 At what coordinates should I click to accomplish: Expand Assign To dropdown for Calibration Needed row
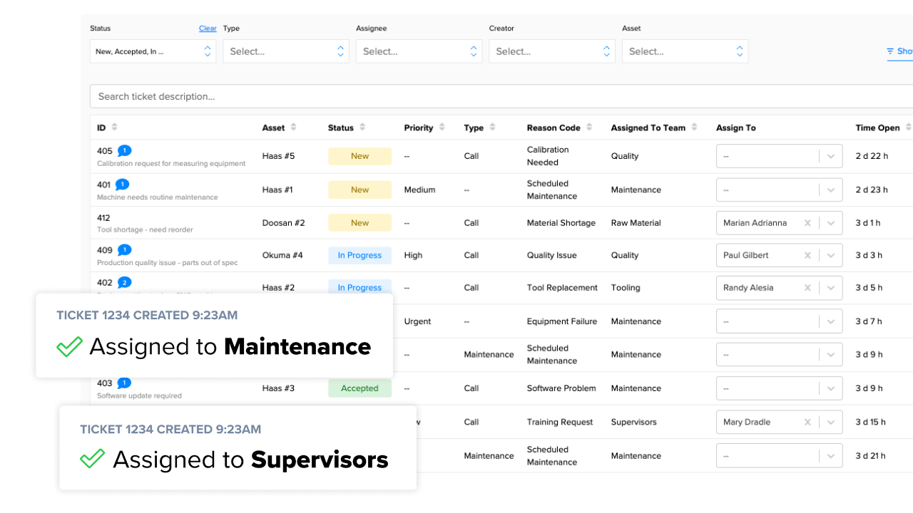point(831,156)
